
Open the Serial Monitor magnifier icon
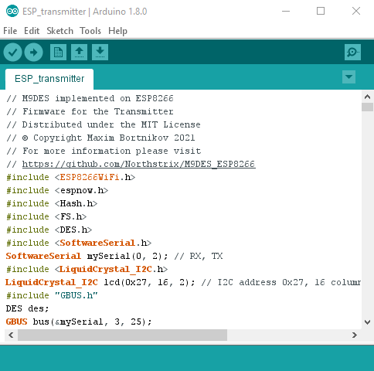[x=352, y=53]
